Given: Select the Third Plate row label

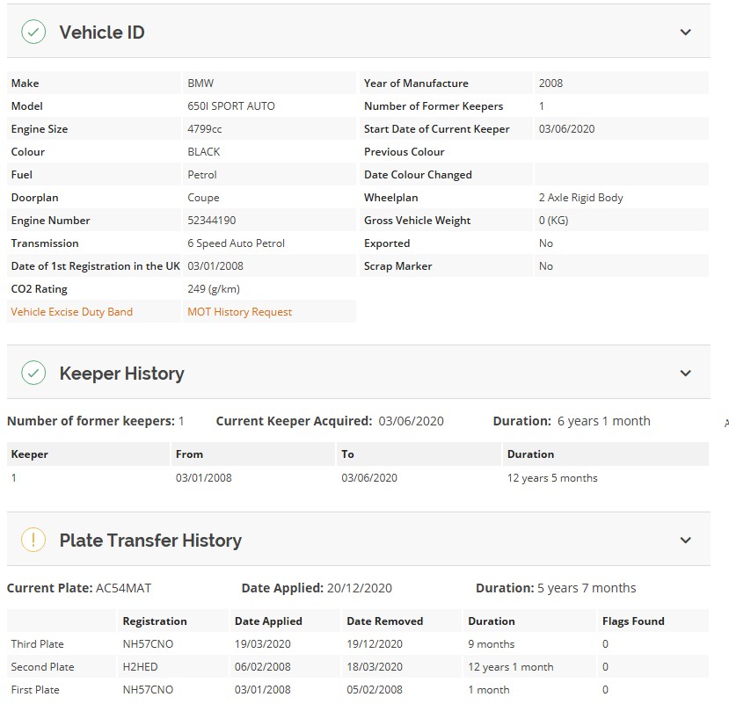Looking at the screenshot, I should 37,644.
